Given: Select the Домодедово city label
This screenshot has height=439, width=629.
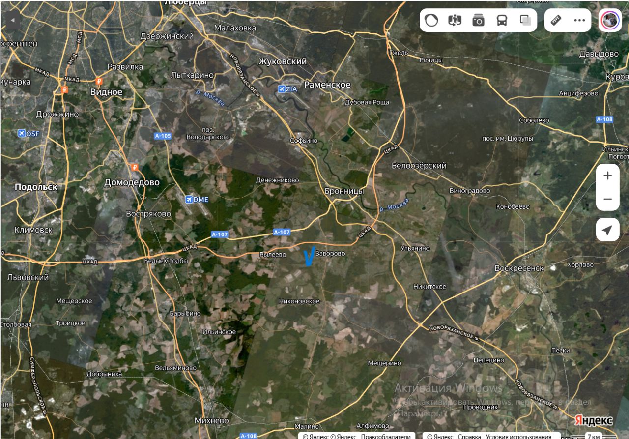Looking at the screenshot, I should [132, 182].
